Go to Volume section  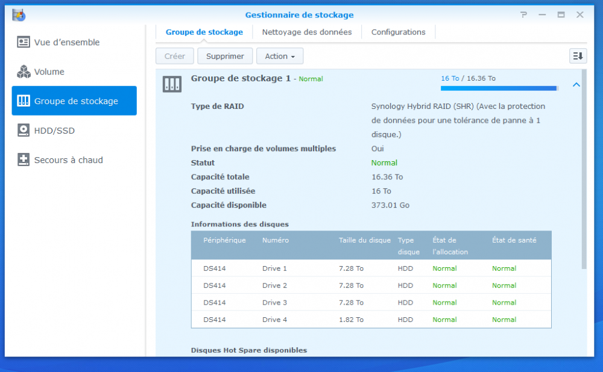click(x=74, y=72)
